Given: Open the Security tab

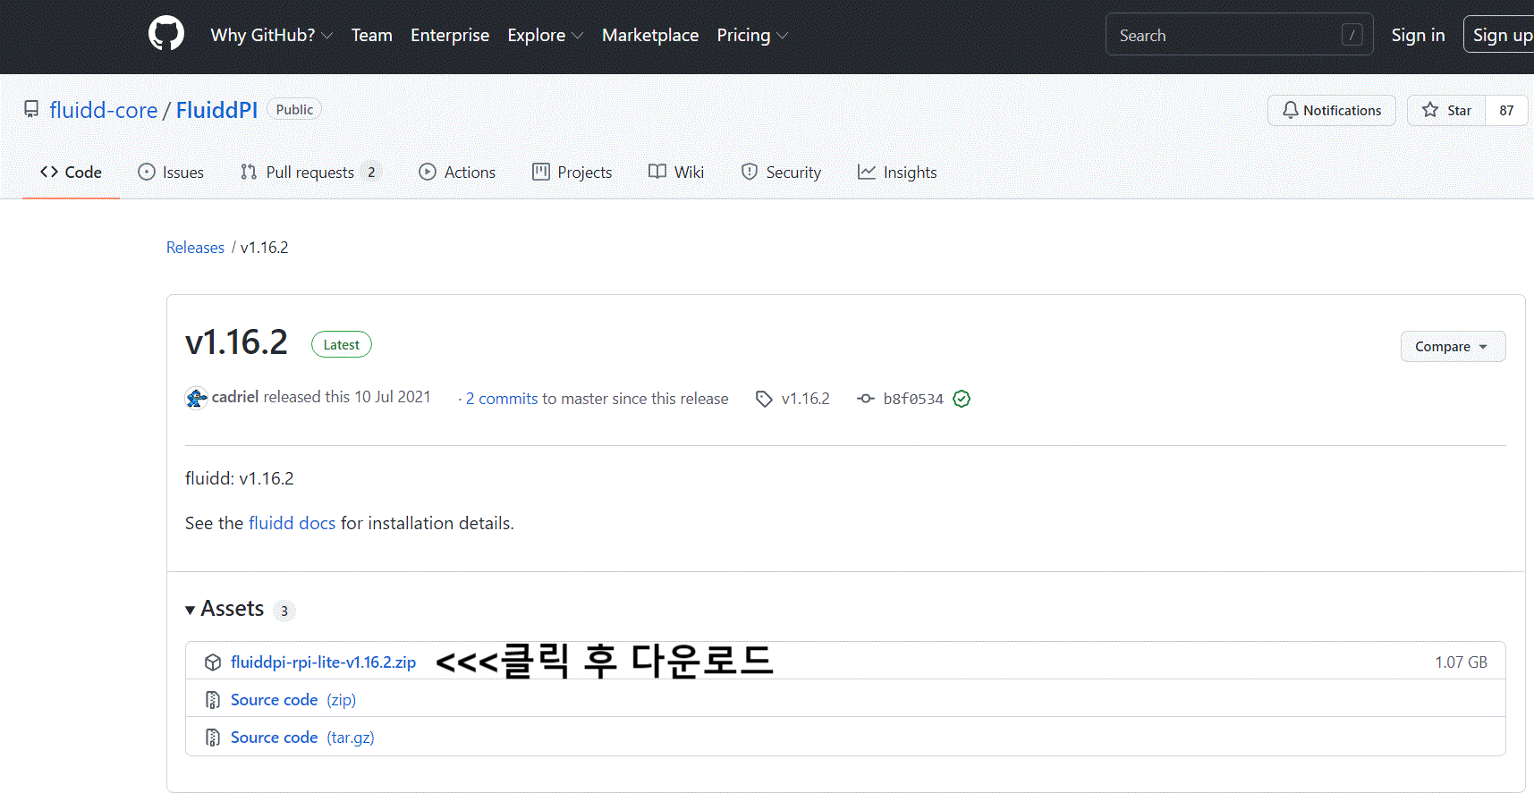Looking at the screenshot, I should point(781,173).
